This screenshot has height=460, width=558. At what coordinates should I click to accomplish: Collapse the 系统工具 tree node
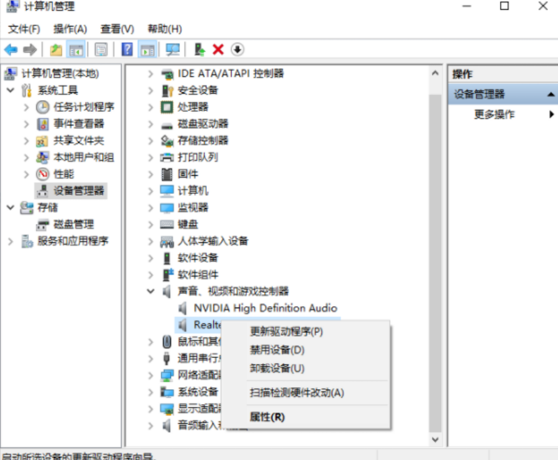[x=11, y=90]
